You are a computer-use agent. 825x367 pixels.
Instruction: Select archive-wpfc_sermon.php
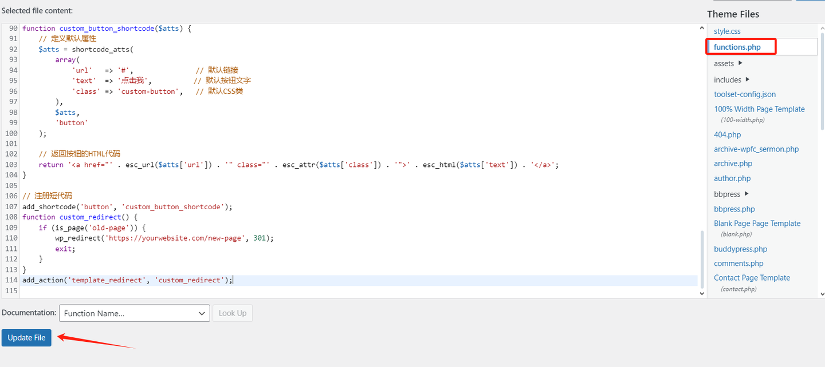[x=756, y=149]
